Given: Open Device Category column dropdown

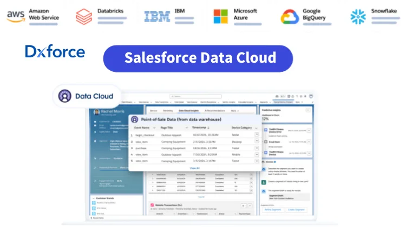Looking at the screenshot, I should click(x=257, y=128).
